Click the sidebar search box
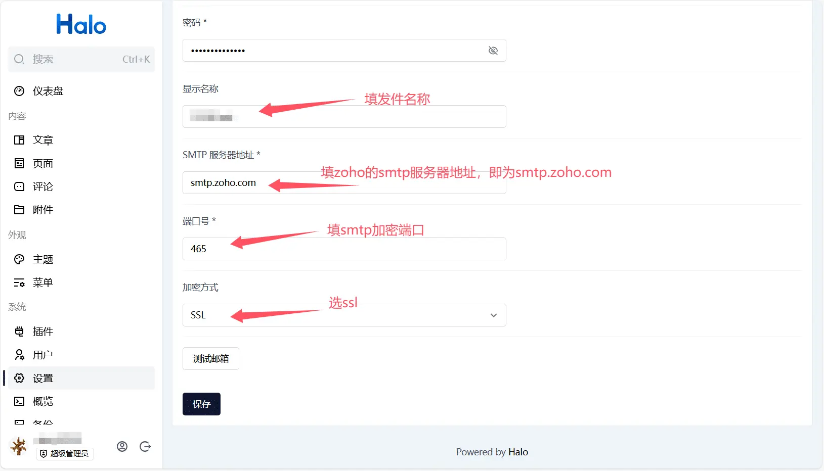Viewport: 824px width, 471px height. click(81, 59)
